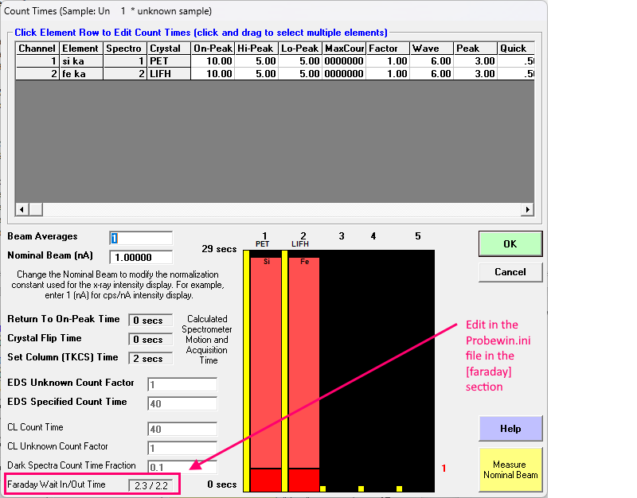The image size is (637, 498).
Task: Click Measure Nominal Beam button
Action: click(x=510, y=469)
